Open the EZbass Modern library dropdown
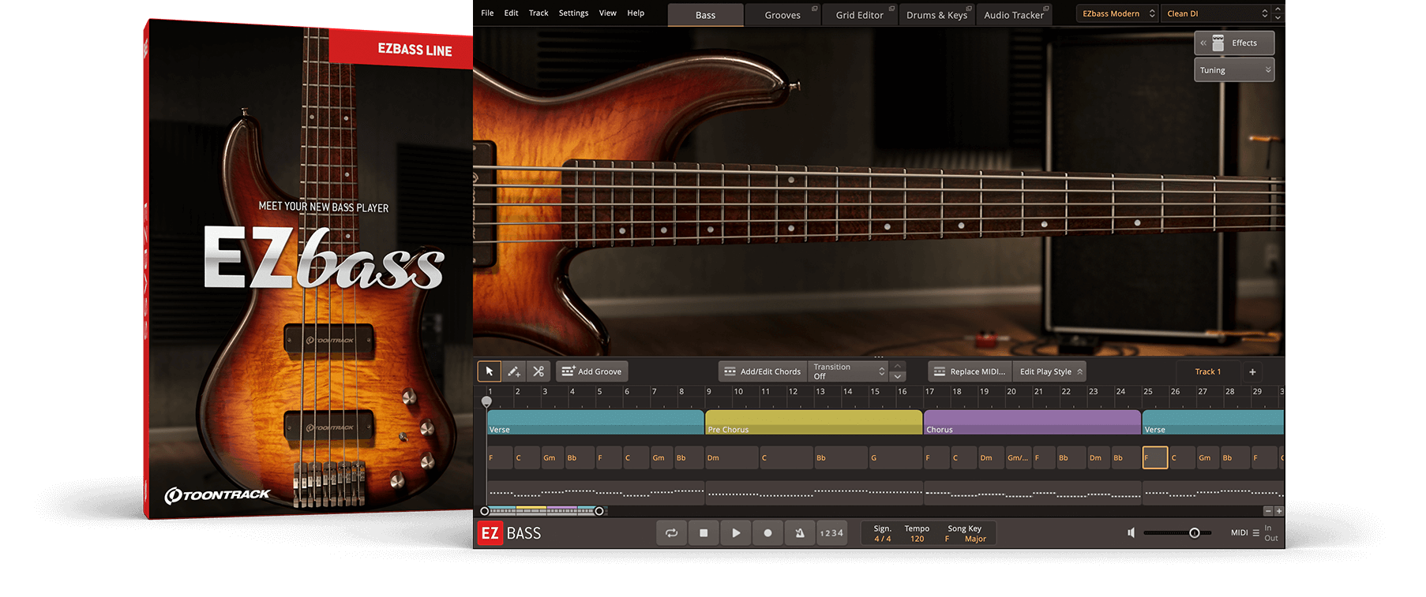Screen dimensions: 1426x597 pos(1117,13)
